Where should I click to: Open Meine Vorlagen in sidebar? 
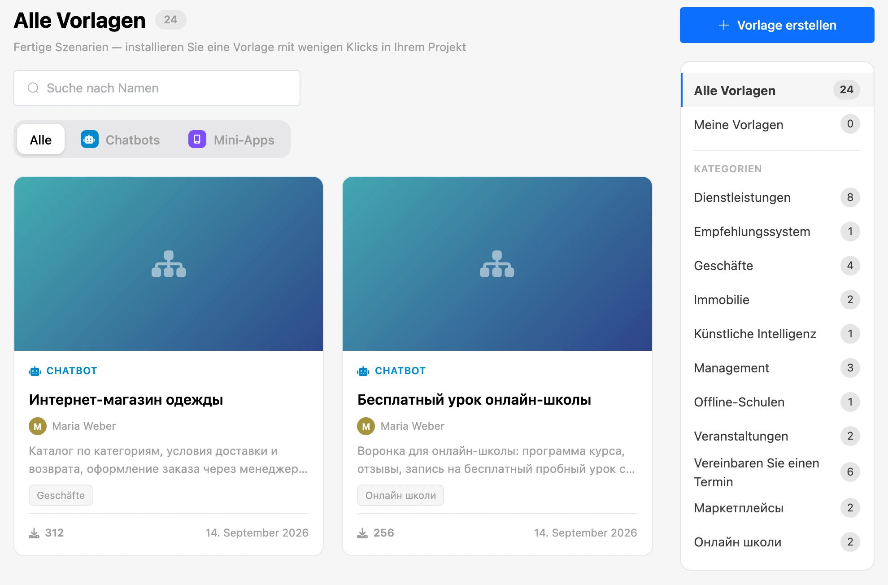(777, 125)
